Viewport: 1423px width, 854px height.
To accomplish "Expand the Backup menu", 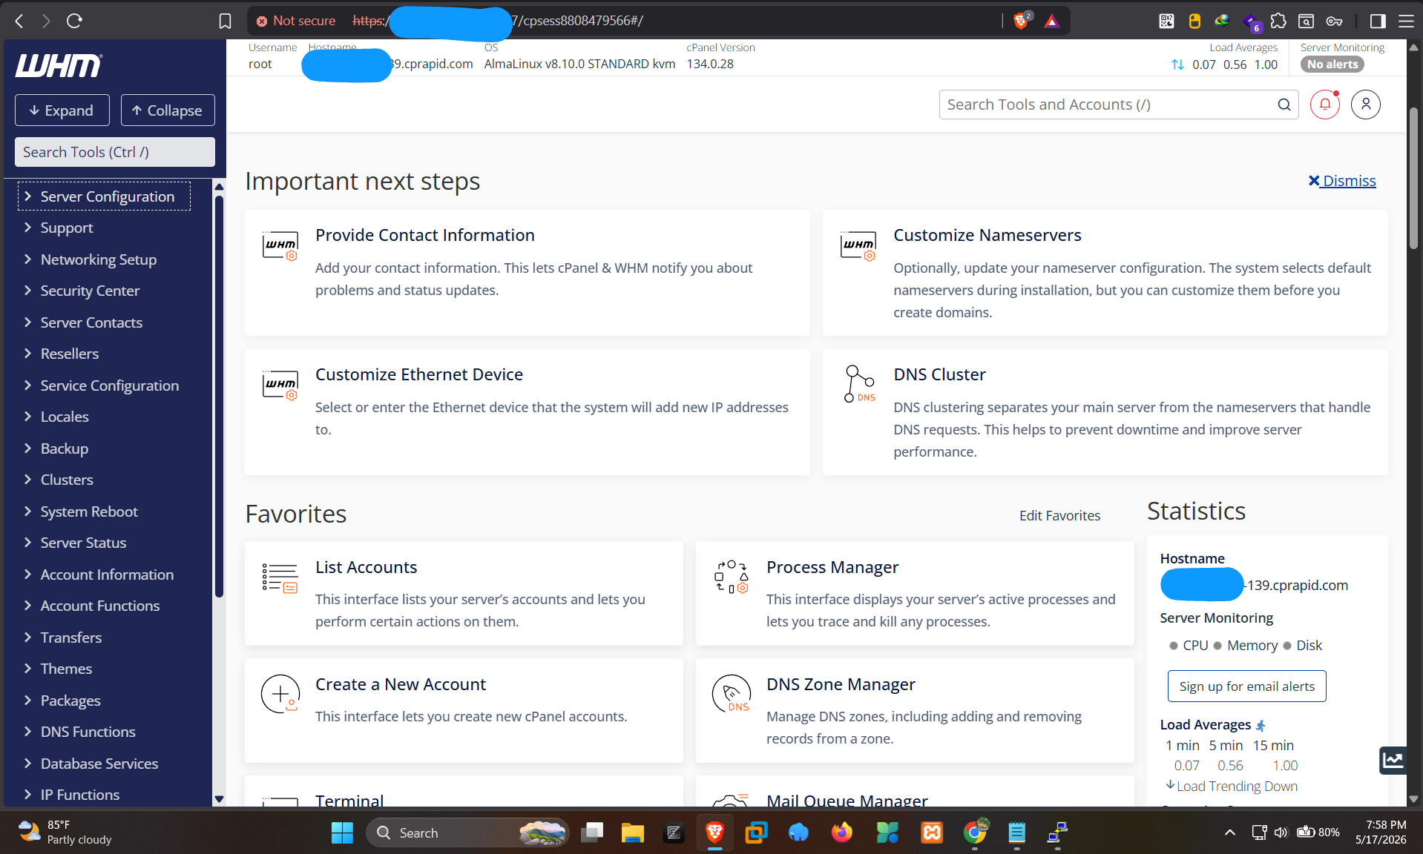I will coord(64,448).
